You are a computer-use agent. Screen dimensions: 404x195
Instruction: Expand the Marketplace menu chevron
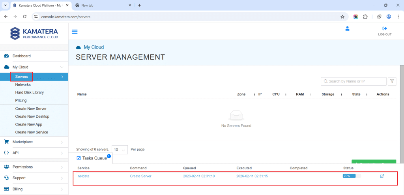pyautogui.click(x=62, y=142)
